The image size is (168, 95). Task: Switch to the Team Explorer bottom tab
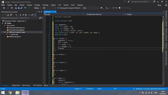pyautogui.click(x=38, y=85)
